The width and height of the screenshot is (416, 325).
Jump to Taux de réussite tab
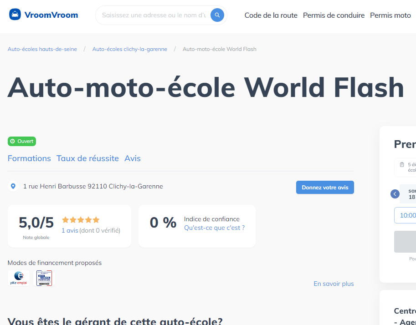click(87, 158)
